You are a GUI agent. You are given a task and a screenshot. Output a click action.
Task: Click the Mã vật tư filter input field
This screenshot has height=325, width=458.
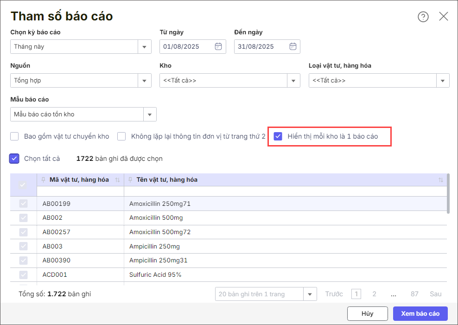pos(80,191)
